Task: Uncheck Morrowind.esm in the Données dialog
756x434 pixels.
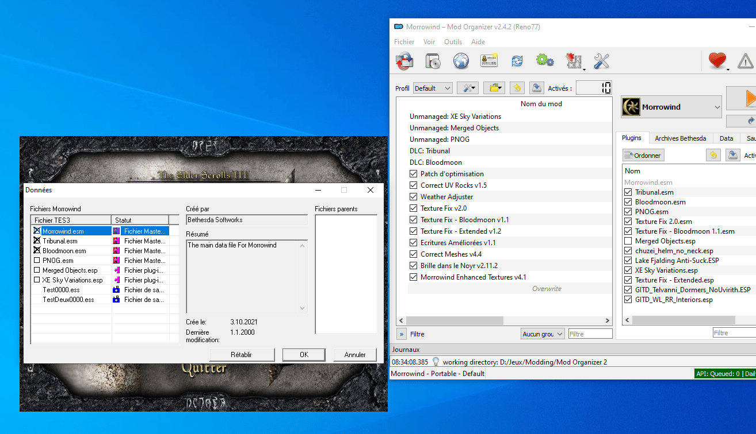Action: coord(37,231)
